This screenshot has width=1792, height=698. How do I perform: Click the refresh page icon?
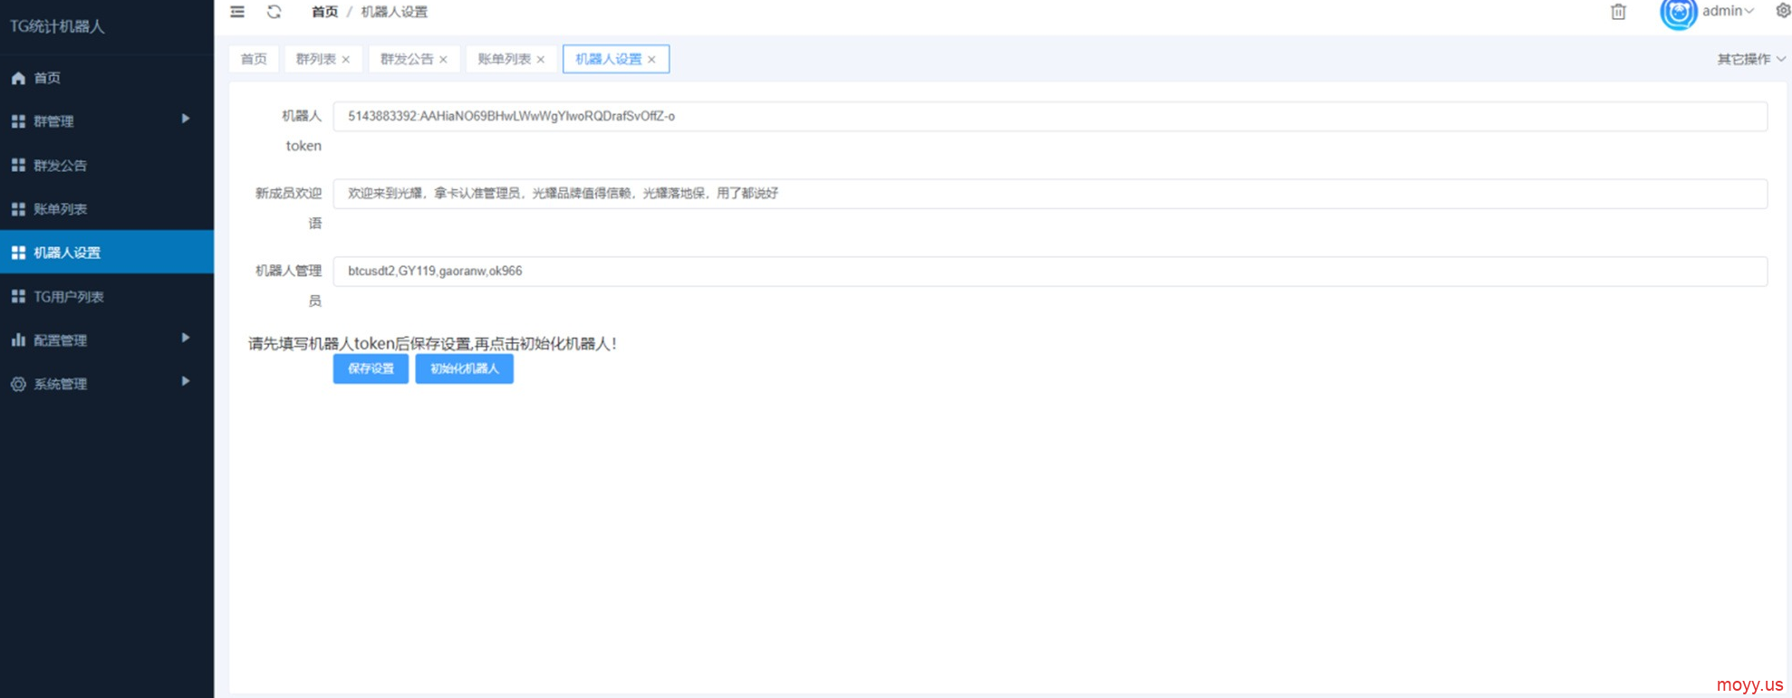pyautogui.click(x=274, y=12)
